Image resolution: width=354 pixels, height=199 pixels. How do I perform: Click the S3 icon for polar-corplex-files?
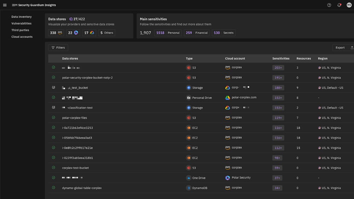pyautogui.click(x=189, y=118)
